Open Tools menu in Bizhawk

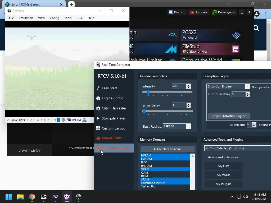tap(68, 18)
